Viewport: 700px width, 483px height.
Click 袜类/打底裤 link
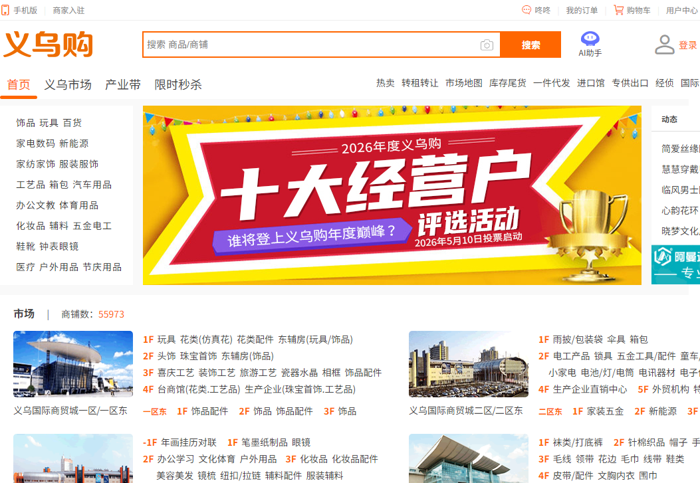click(x=578, y=442)
